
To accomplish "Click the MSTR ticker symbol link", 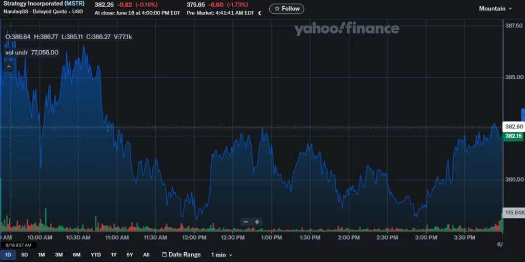I will point(74,4).
